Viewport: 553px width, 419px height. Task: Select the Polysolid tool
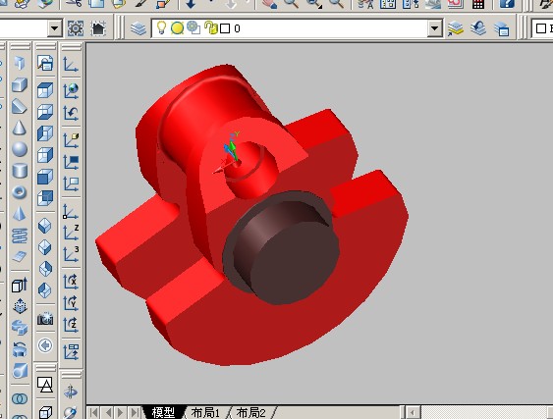click(20, 64)
